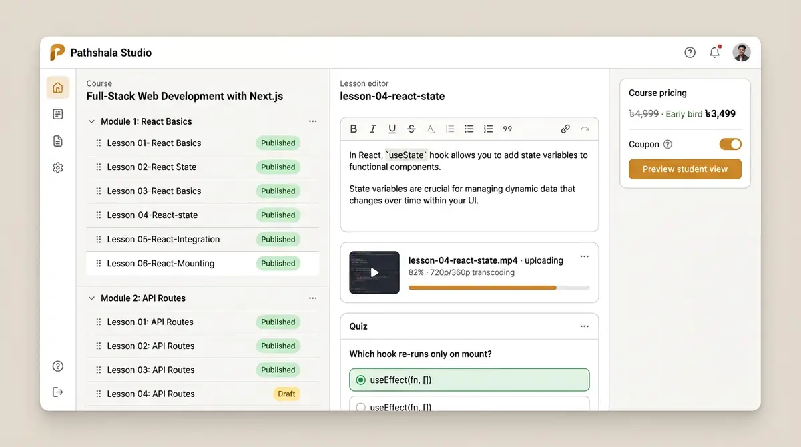Insert a block quote in the editor
This screenshot has width=801, height=447.
click(x=507, y=129)
